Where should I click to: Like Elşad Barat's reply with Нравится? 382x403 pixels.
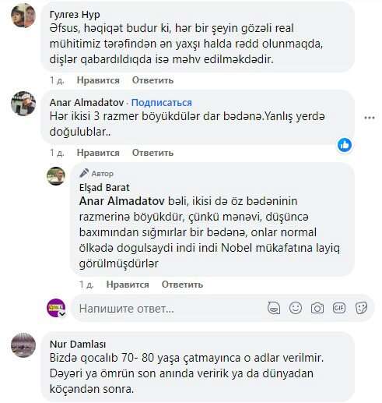click(128, 285)
